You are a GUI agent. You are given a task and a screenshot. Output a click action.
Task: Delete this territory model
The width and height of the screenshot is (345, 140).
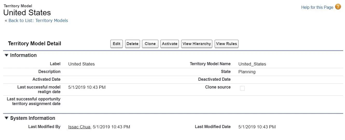(x=132, y=44)
